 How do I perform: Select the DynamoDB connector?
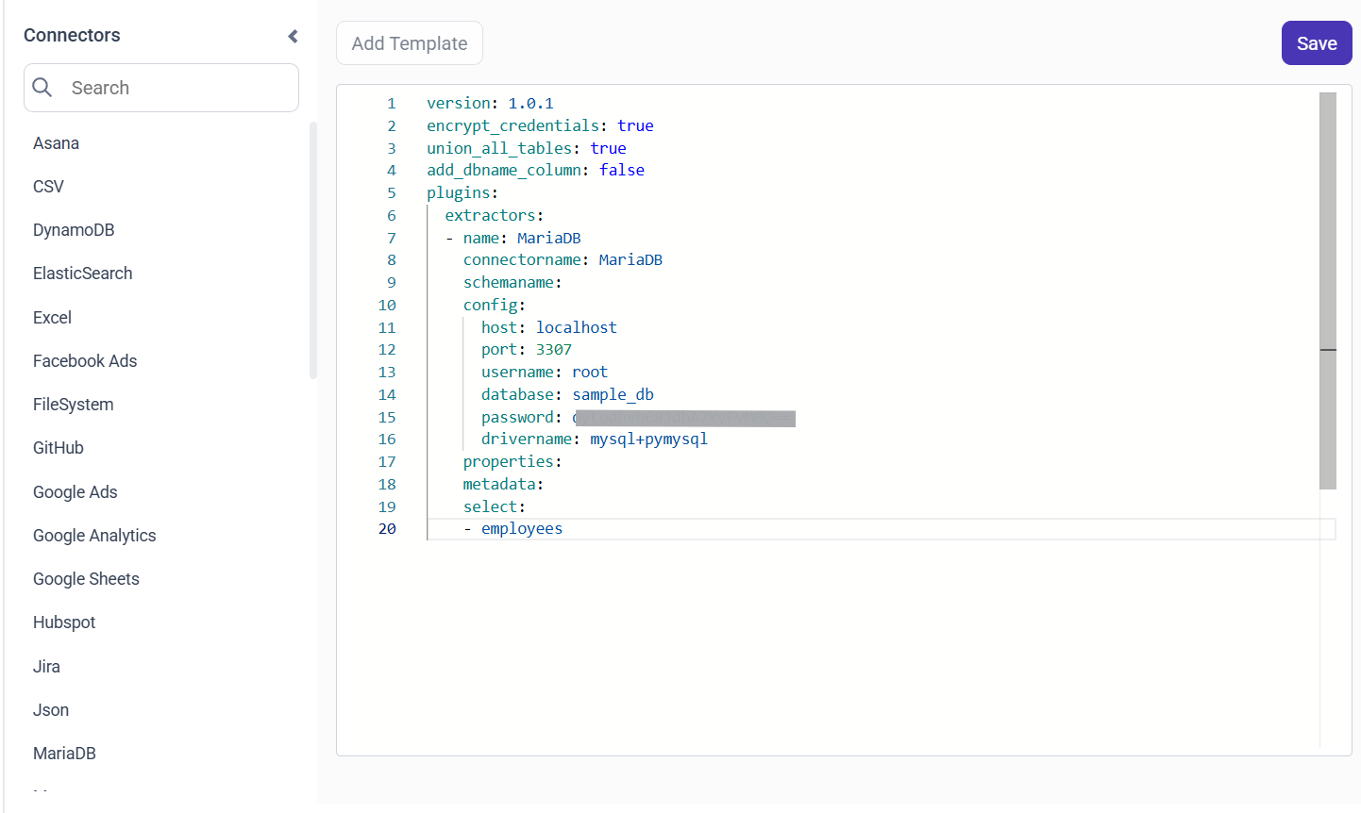74,229
